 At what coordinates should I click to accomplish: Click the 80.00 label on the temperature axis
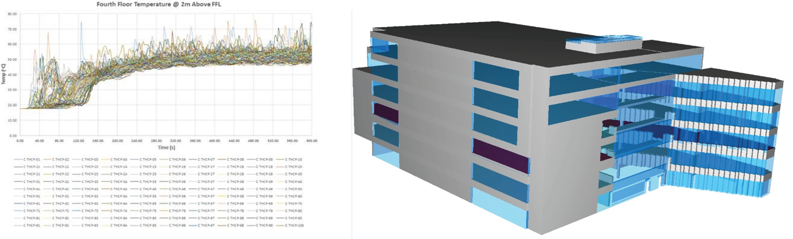tap(12, 13)
